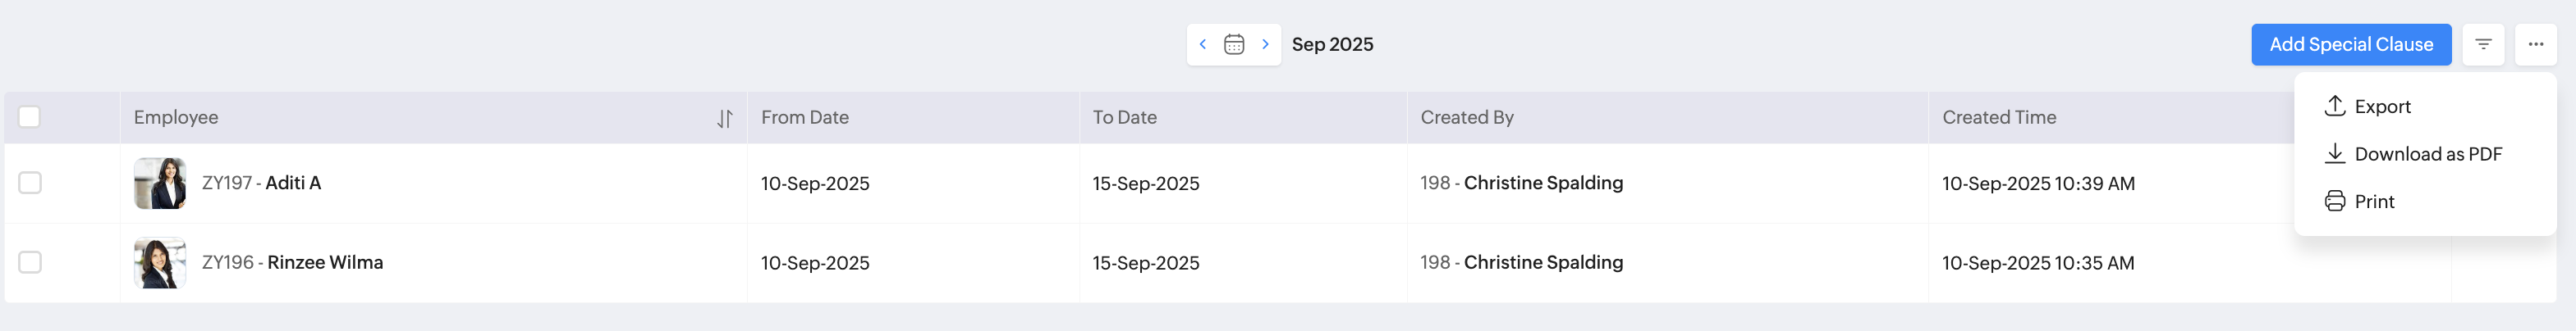Sort by the Employee column sort icon
2576x331 pixels.
[725, 119]
